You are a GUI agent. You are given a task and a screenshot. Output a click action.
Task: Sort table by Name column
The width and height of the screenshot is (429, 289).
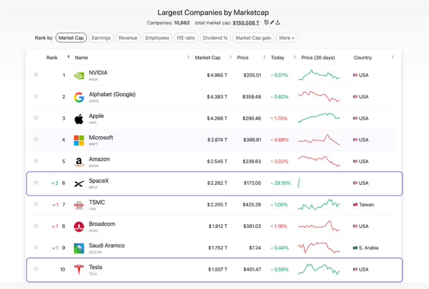pos(188,57)
